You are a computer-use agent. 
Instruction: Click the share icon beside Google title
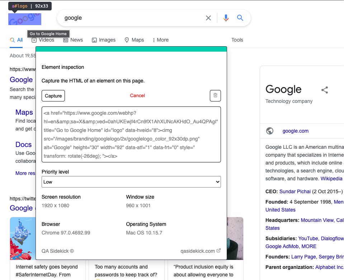(x=325, y=90)
